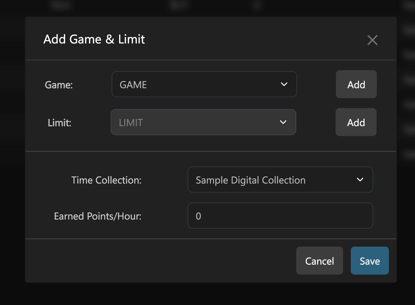Click the "Game:" field label

point(59,85)
